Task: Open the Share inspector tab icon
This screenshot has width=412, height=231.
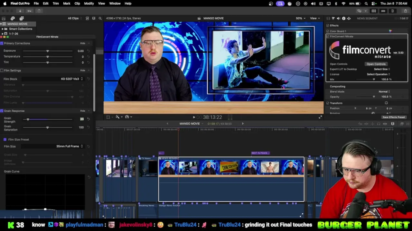Action: coord(349,18)
